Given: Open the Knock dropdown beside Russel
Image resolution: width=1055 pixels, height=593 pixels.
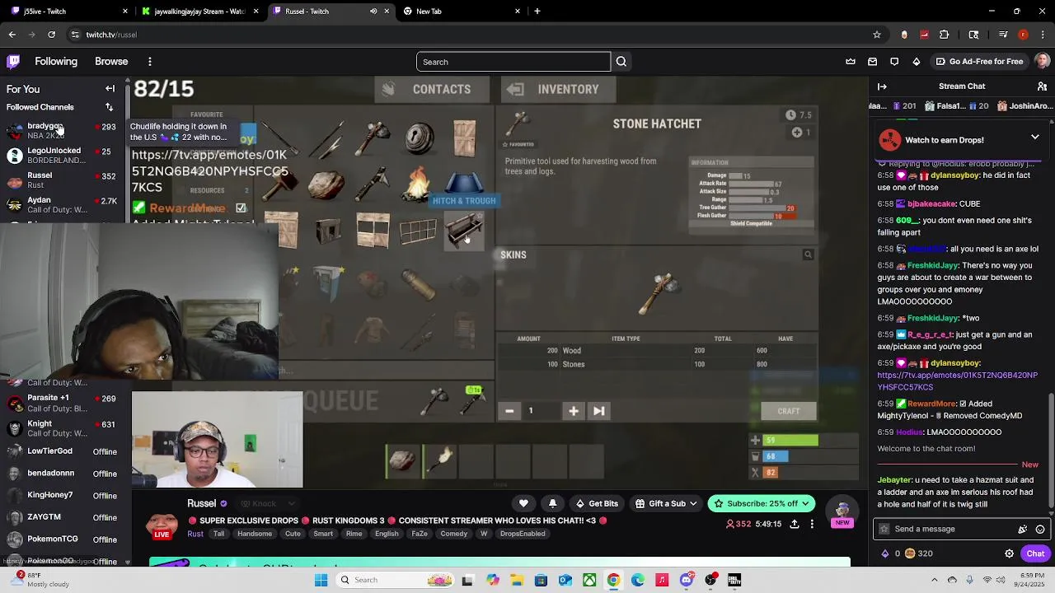Looking at the screenshot, I should 269,504.
